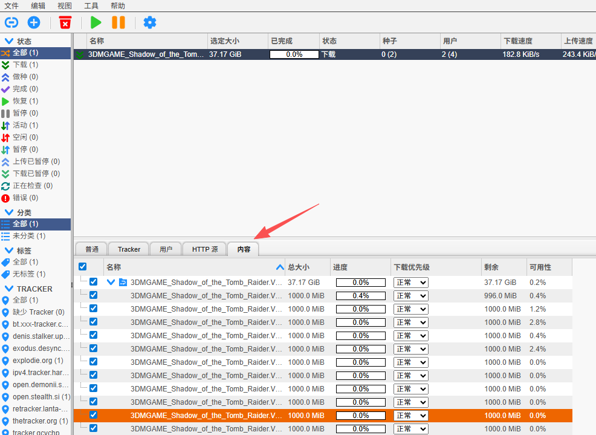Collapse the 分类 sidebar section
This screenshot has height=435, width=596.
9,212
